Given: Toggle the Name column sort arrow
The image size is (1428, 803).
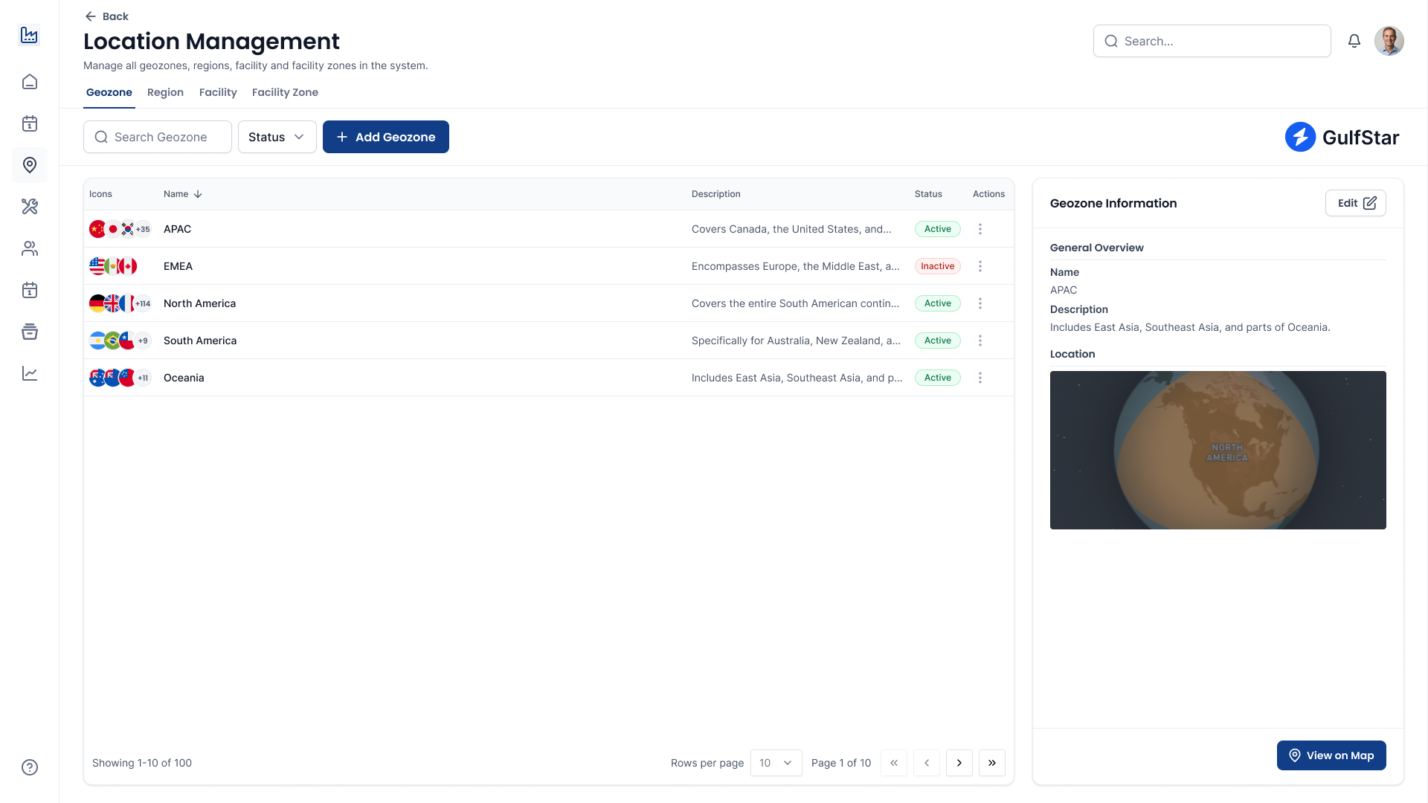Looking at the screenshot, I should [198, 194].
